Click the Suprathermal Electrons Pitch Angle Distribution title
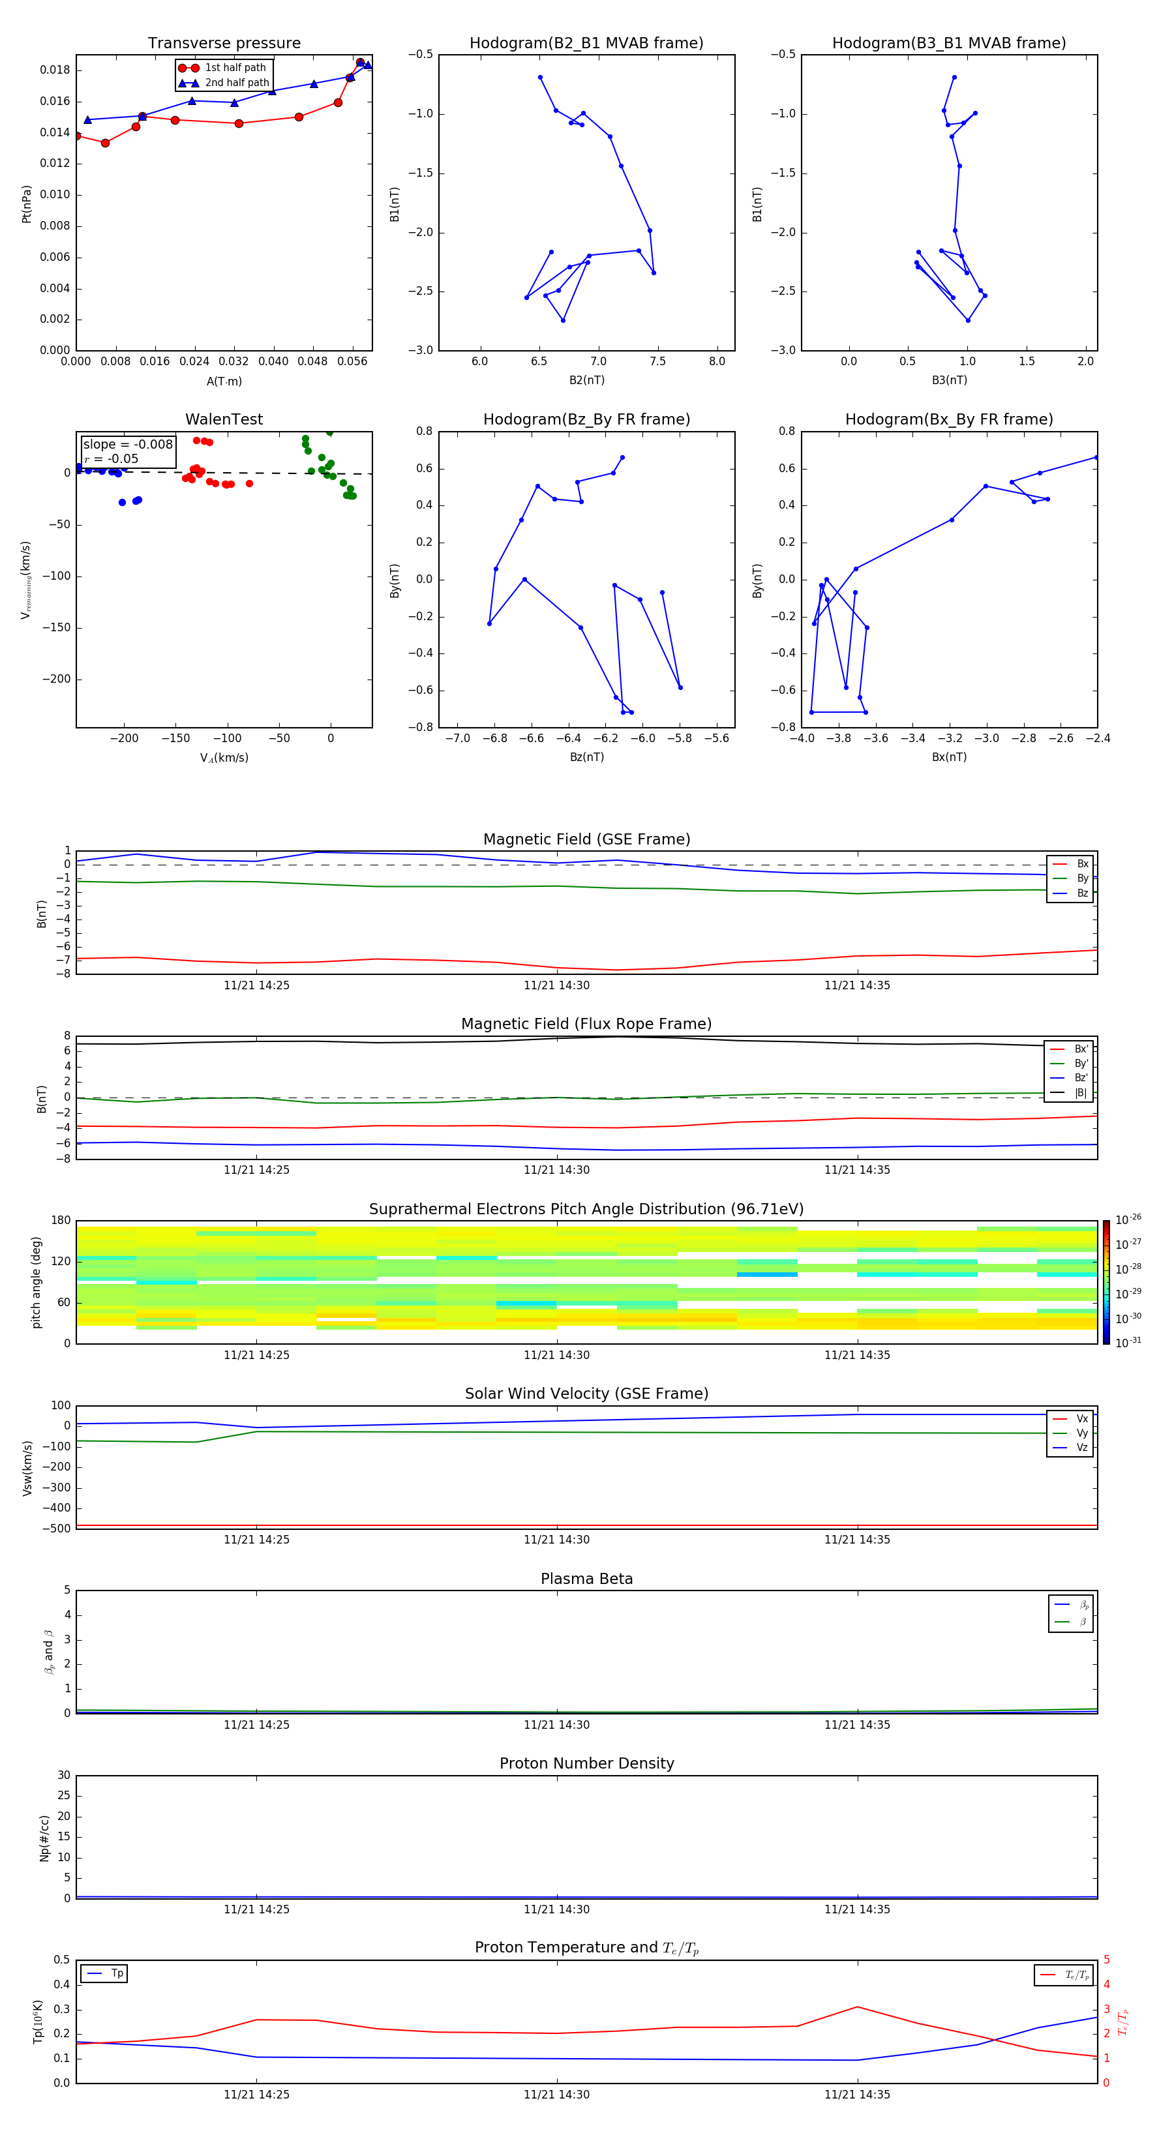The height and width of the screenshot is (2152, 1174). click(x=586, y=1210)
